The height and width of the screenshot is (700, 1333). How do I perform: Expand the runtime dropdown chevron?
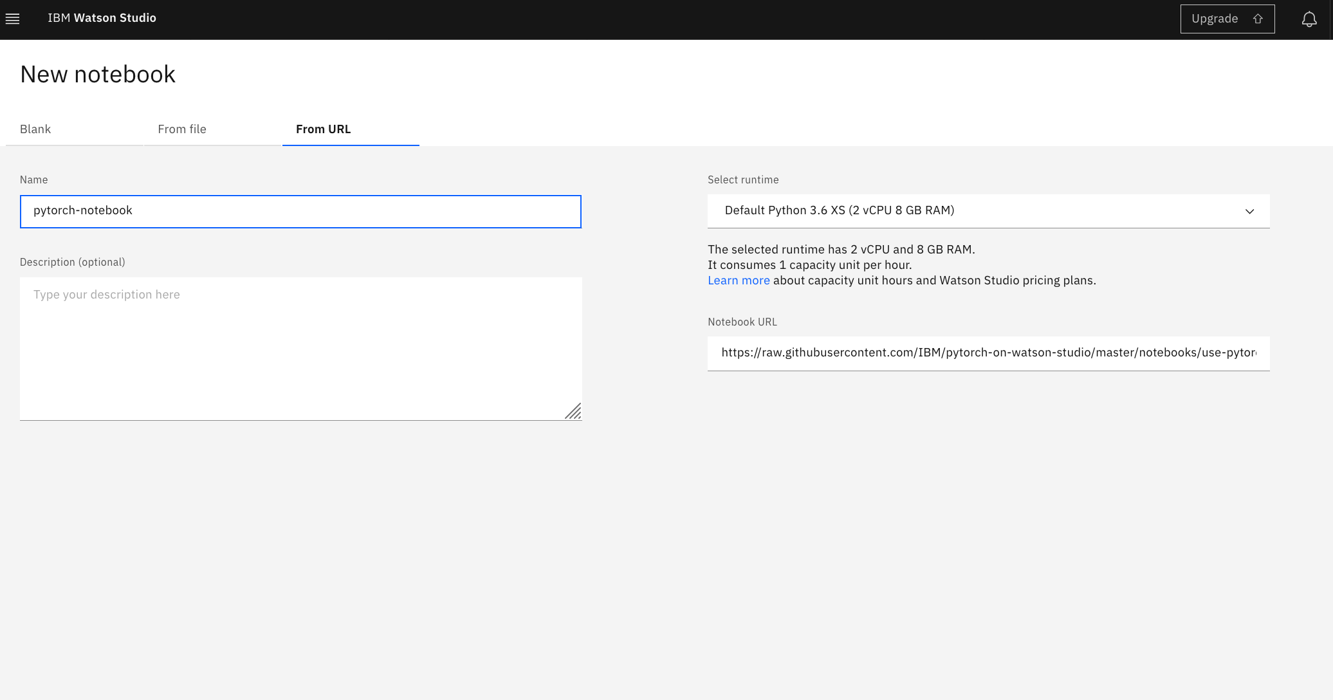pos(1249,211)
